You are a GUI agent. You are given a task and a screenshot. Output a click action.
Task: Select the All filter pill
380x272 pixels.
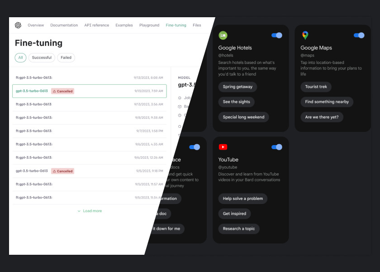(x=21, y=58)
